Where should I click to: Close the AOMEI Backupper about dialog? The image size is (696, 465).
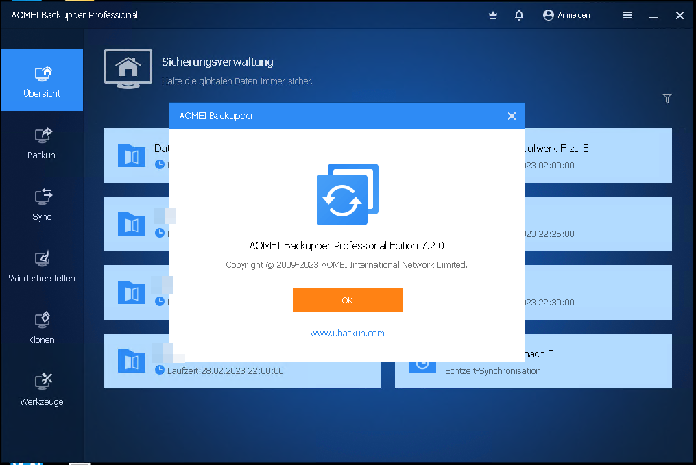[512, 116]
